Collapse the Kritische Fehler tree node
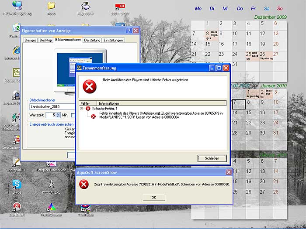 pos(82,108)
